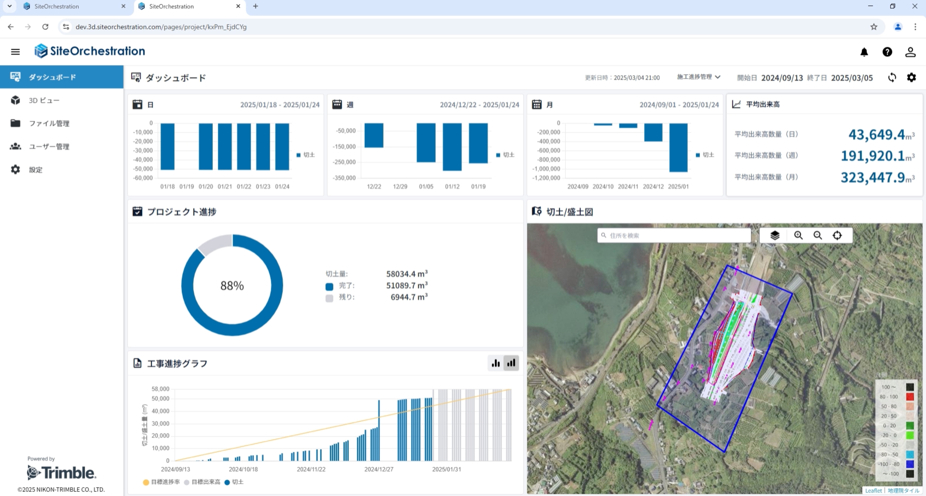Zoom in on the cut/fill map
The width and height of the screenshot is (926, 496).
tap(798, 235)
